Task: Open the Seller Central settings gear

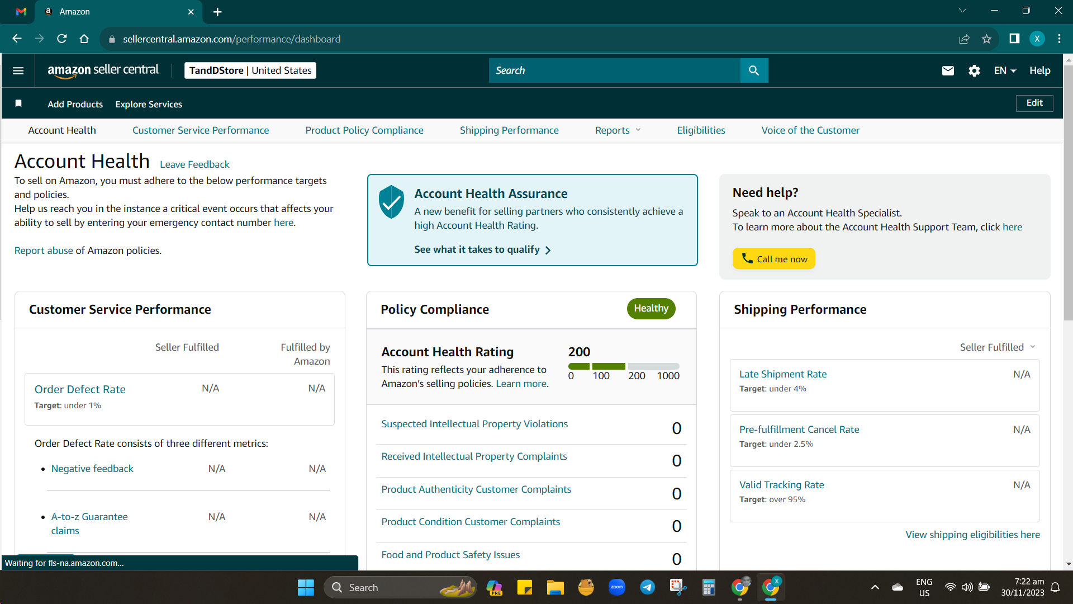Action: pyautogui.click(x=974, y=70)
